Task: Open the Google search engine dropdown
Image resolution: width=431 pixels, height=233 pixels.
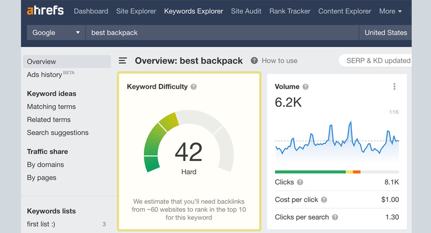Action: point(56,33)
